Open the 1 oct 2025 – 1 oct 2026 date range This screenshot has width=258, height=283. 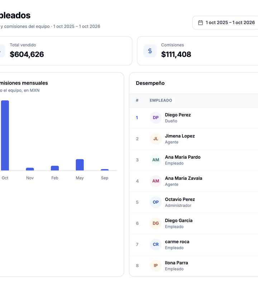coord(225,23)
